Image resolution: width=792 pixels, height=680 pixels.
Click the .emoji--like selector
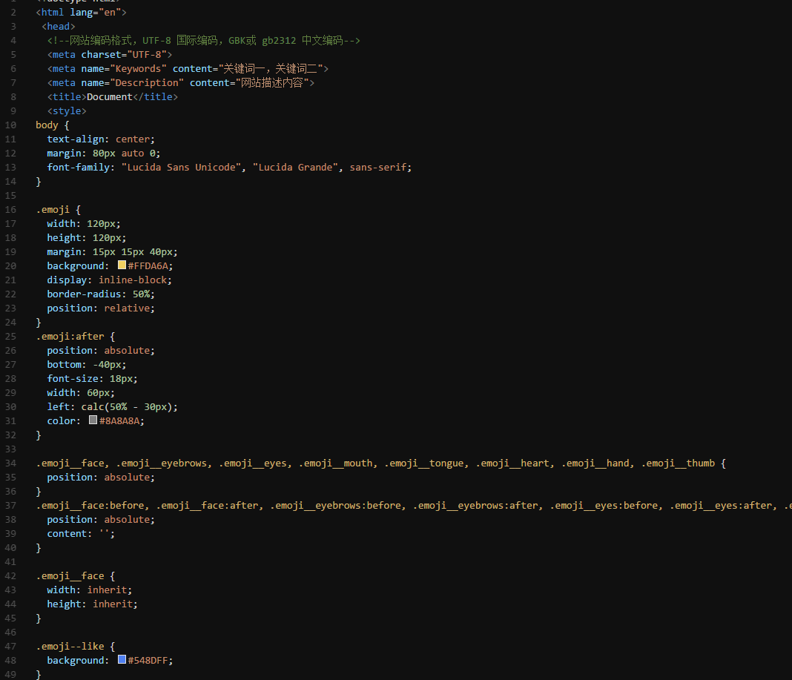click(70, 646)
